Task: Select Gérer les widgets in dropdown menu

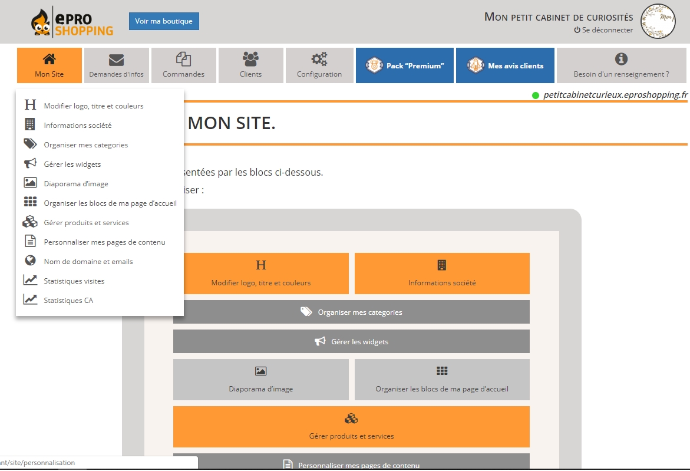Action: point(72,164)
